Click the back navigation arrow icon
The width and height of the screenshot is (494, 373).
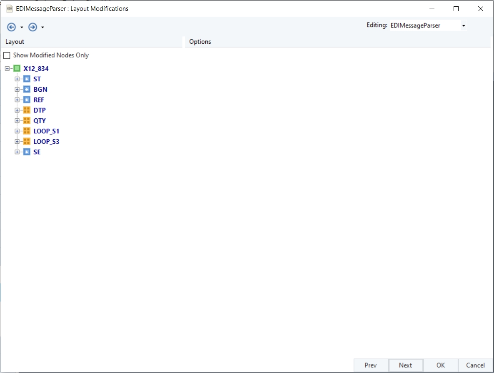click(11, 27)
